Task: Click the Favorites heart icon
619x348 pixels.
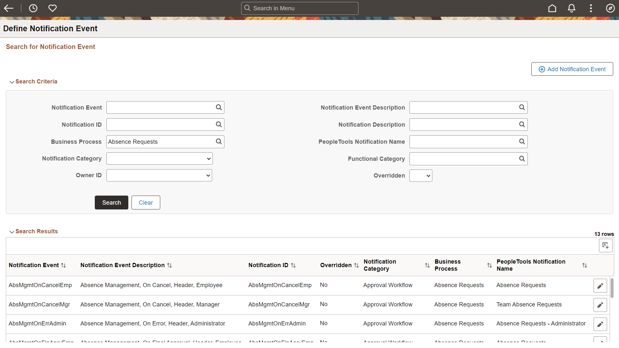Action: click(x=53, y=8)
